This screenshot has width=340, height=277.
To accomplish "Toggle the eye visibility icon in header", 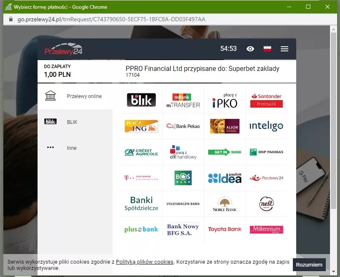I will 250,49.
